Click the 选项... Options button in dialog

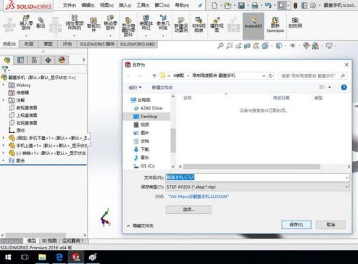click(188, 209)
